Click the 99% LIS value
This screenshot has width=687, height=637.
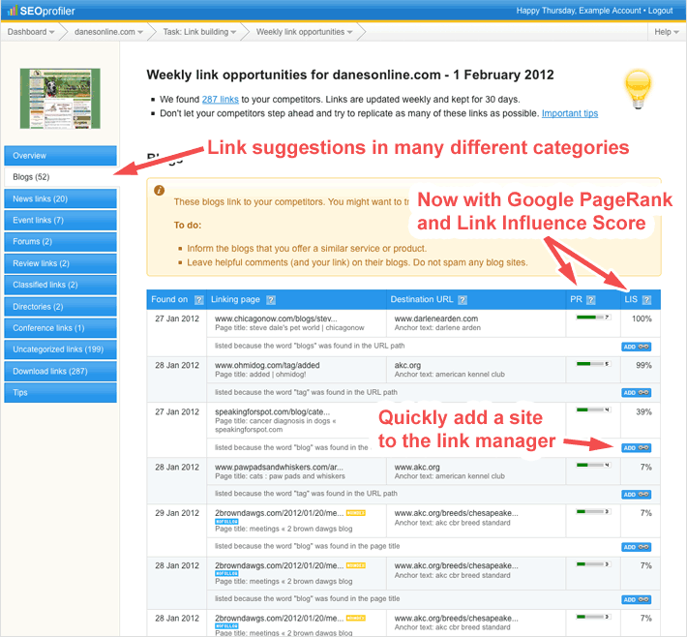click(x=643, y=365)
